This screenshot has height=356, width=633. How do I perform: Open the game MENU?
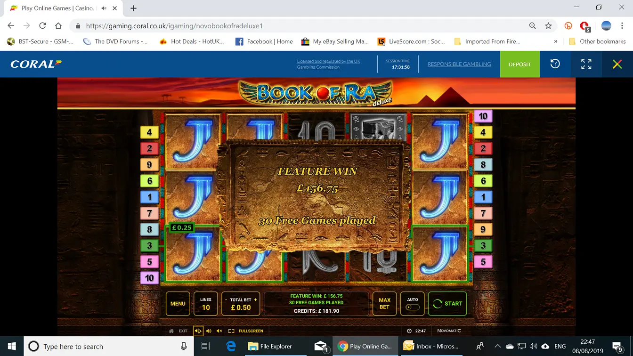[x=178, y=304]
